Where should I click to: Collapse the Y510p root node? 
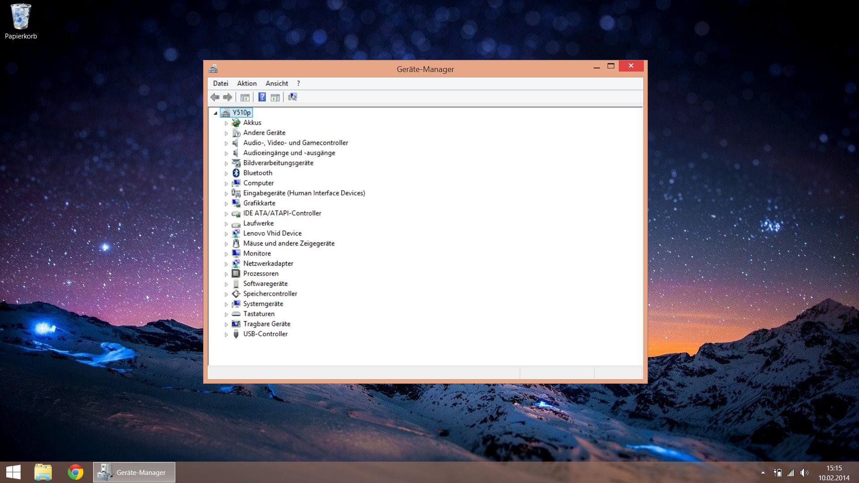[x=216, y=113]
